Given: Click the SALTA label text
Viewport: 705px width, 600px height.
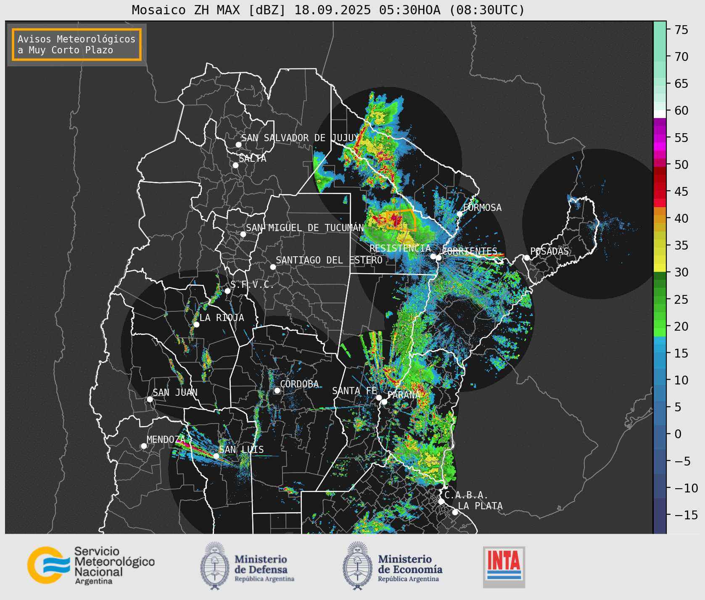Looking at the screenshot, I should click(x=253, y=158).
